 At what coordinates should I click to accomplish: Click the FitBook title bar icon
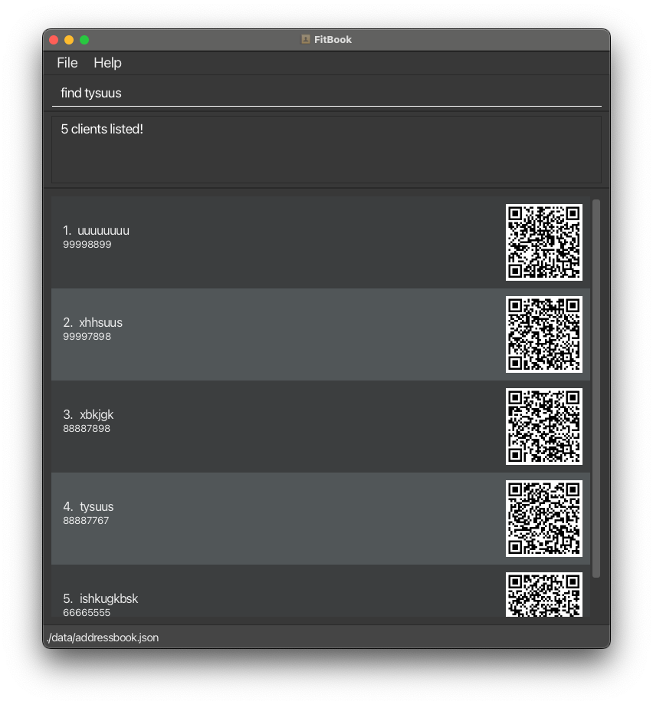click(305, 40)
